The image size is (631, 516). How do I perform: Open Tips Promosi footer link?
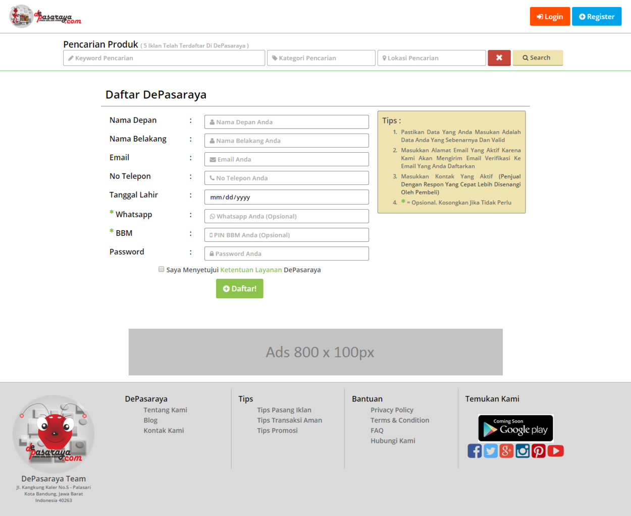point(277,430)
